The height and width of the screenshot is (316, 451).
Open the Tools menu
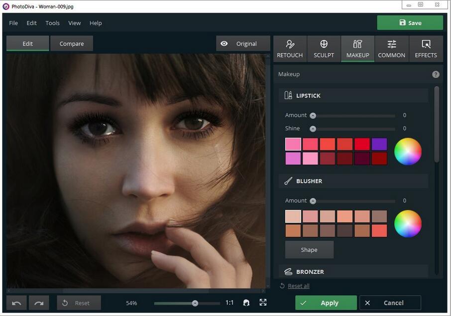click(53, 23)
